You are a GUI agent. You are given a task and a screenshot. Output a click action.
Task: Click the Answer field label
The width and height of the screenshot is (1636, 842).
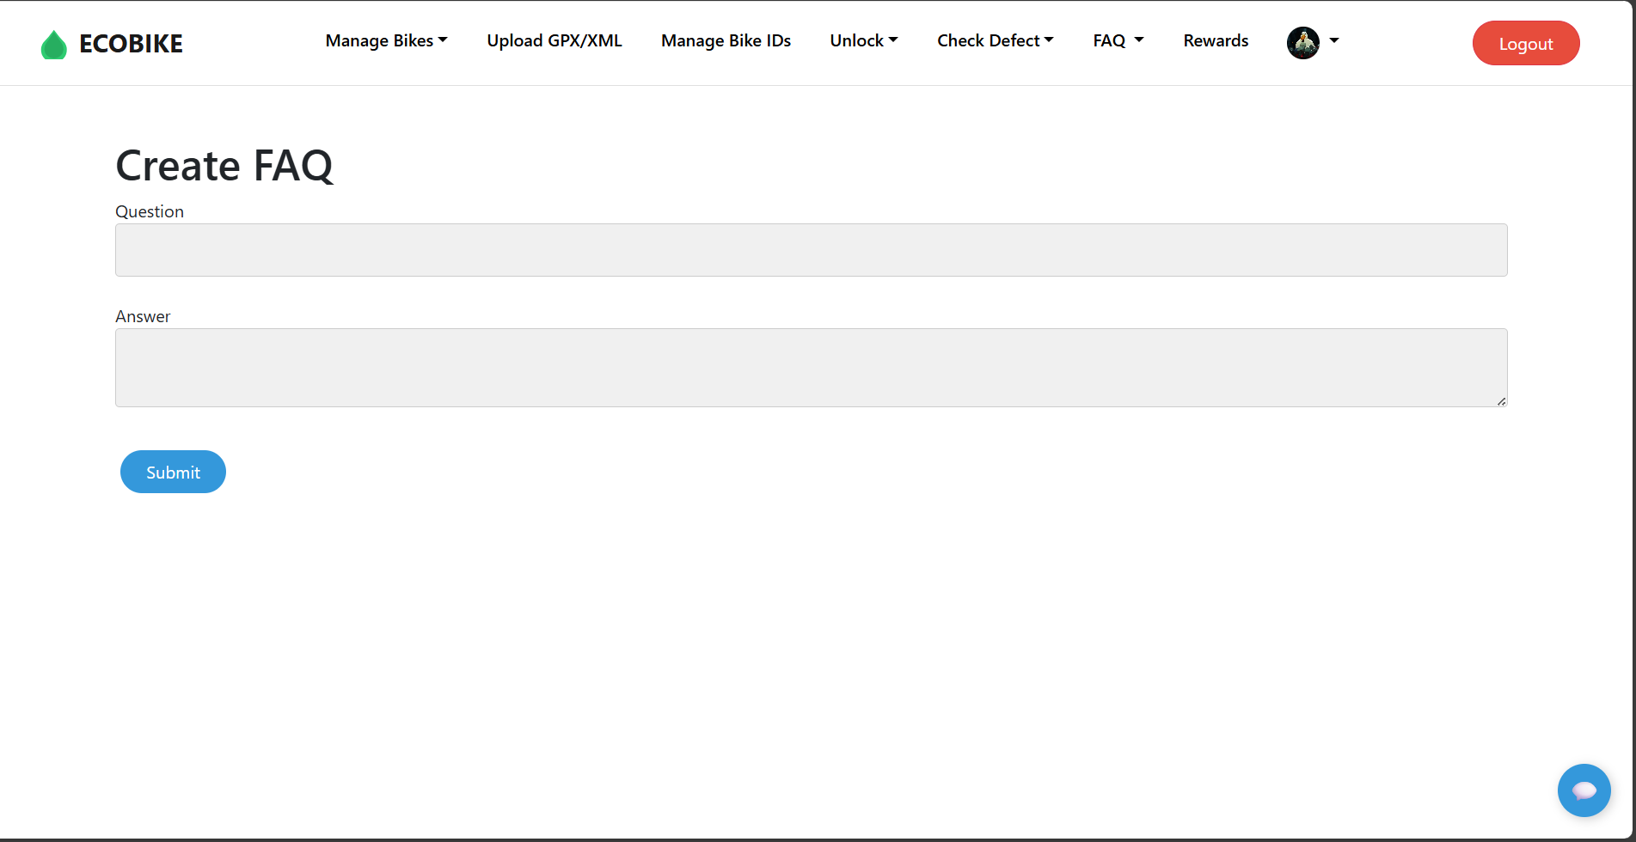(x=143, y=316)
